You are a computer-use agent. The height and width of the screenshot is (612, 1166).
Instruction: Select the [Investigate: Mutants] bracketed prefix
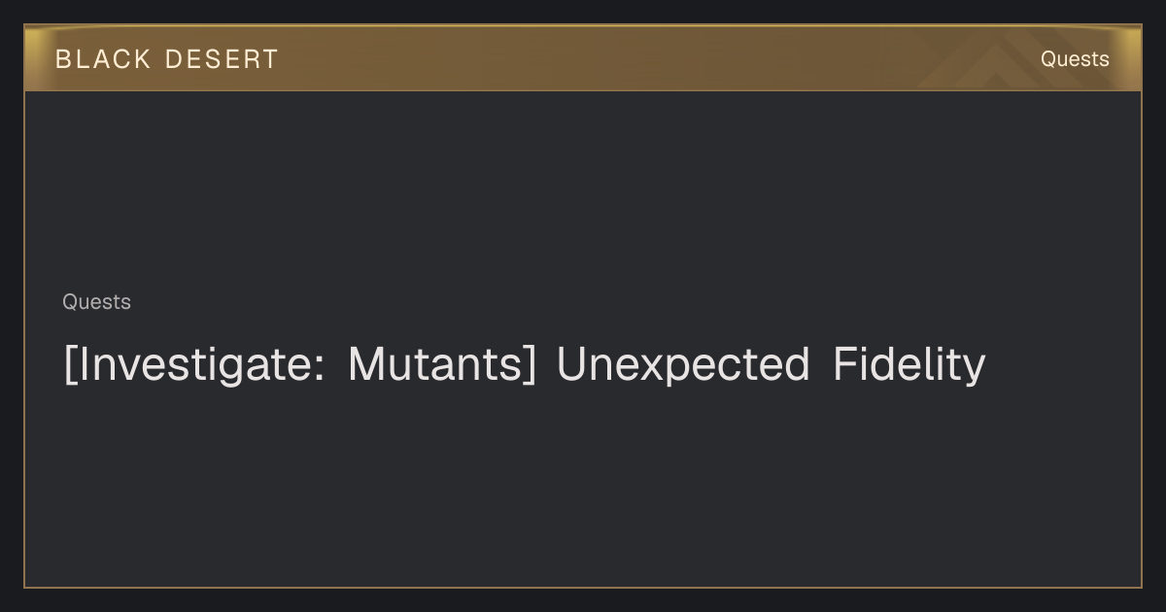coord(299,365)
